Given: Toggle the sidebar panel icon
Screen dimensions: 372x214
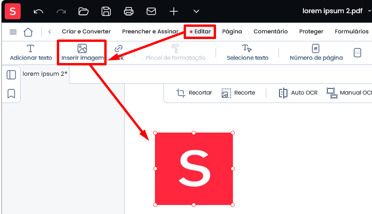Looking at the screenshot, I should click(x=11, y=75).
